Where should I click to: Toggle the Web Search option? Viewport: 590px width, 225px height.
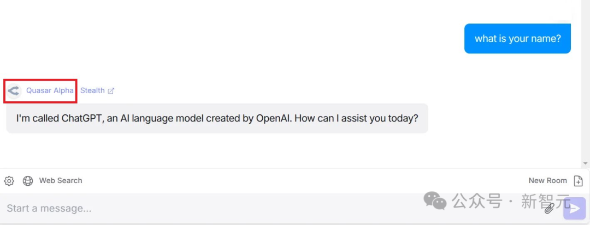(60, 181)
